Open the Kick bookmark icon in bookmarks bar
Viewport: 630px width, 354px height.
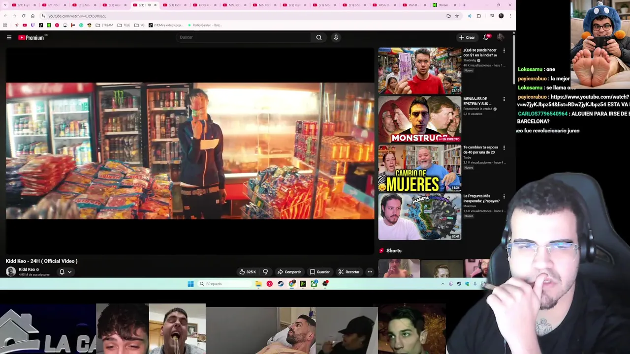(49, 25)
